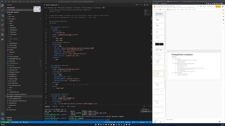Click the Google Slides logo icon
The image size is (225, 126).
tap(154, 6)
